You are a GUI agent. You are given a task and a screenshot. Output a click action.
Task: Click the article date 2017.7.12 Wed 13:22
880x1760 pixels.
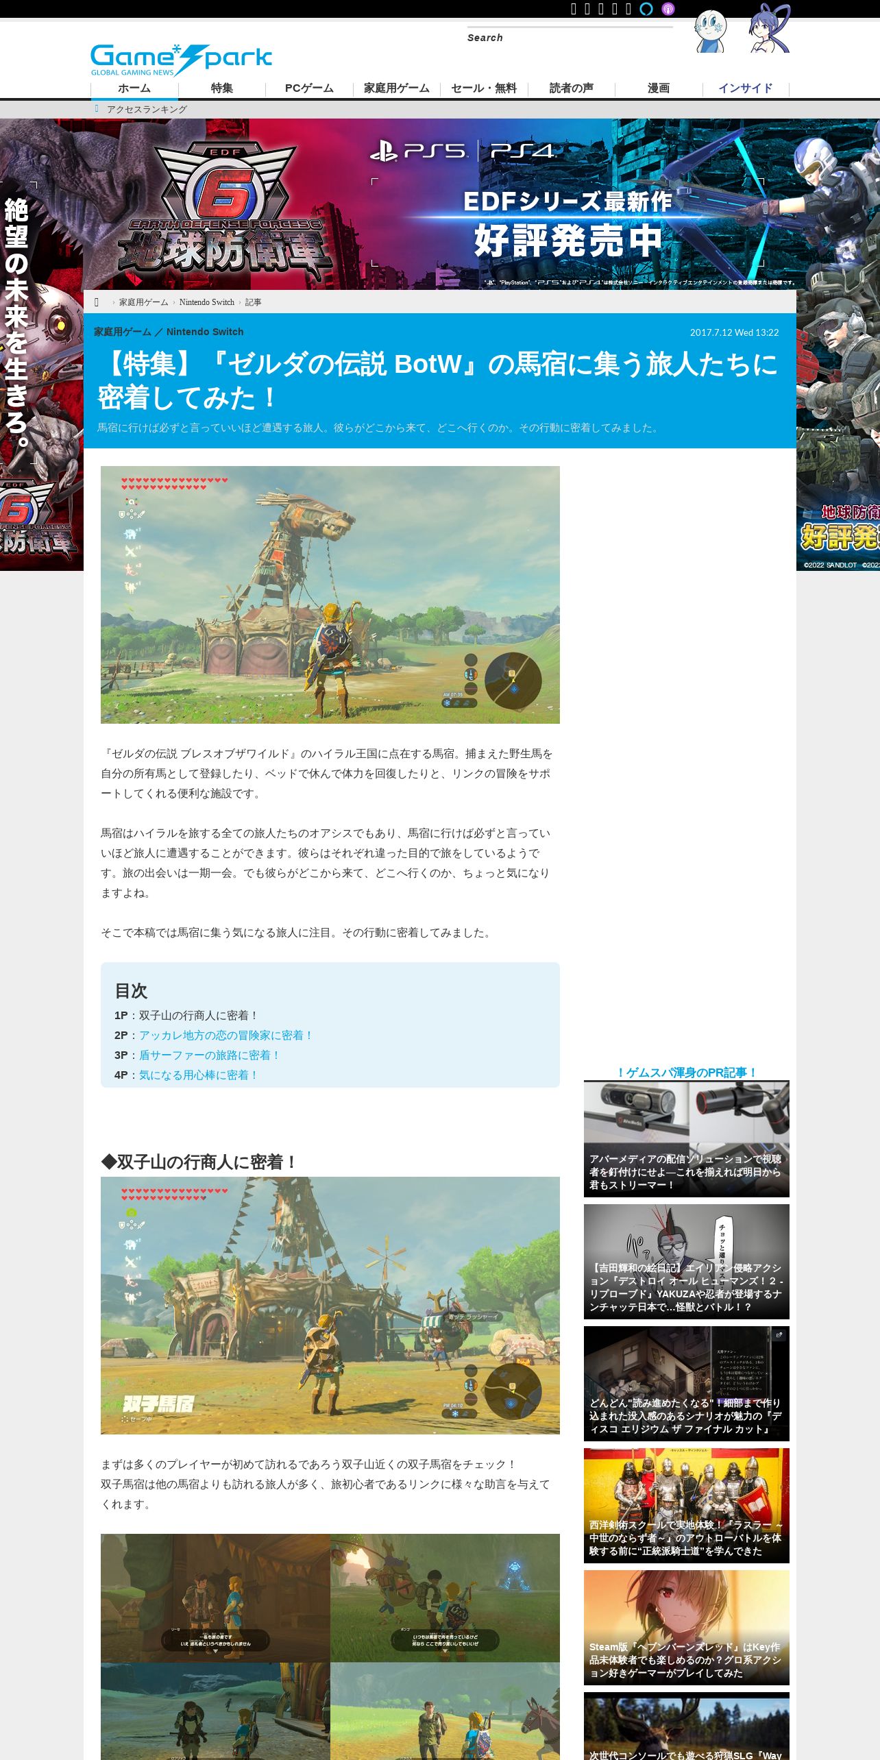tap(734, 332)
